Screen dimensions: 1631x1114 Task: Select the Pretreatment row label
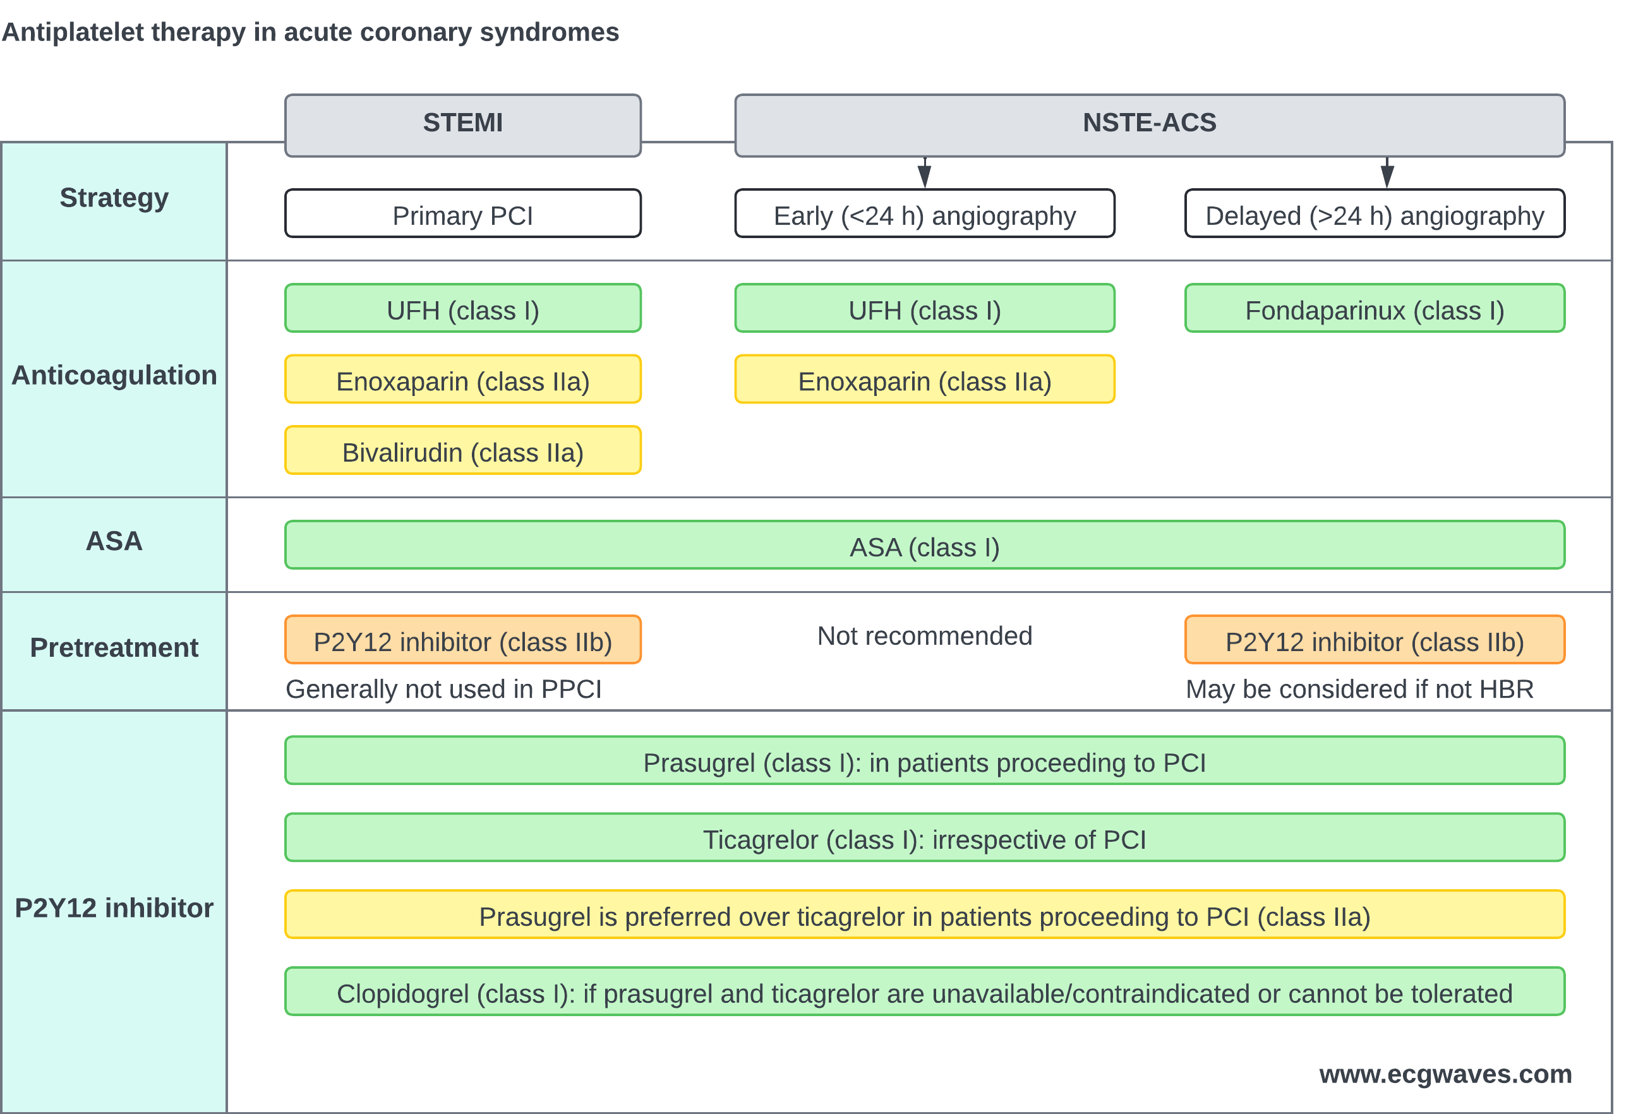pyautogui.click(x=114, y=647)
